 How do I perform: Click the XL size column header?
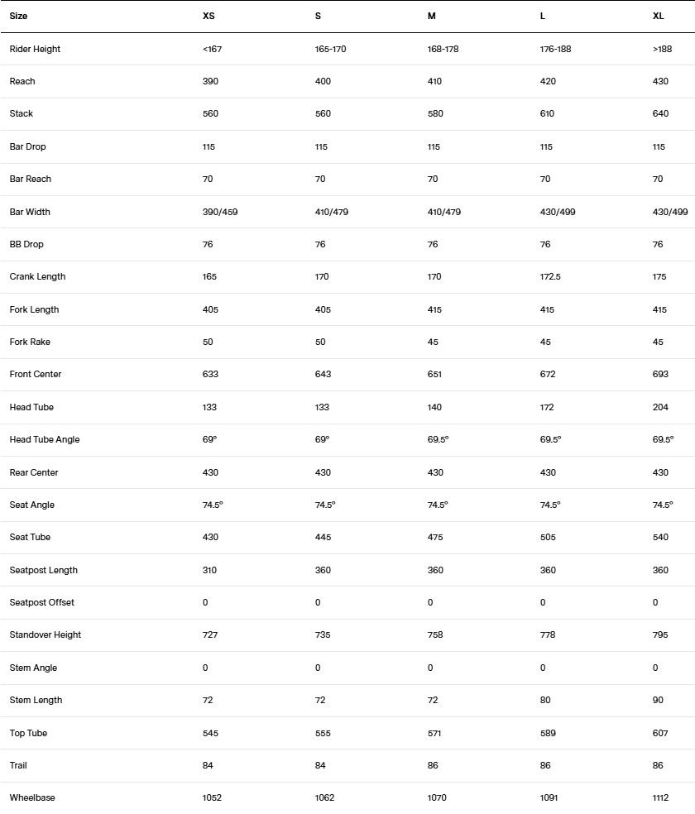(x=658, y=16)
